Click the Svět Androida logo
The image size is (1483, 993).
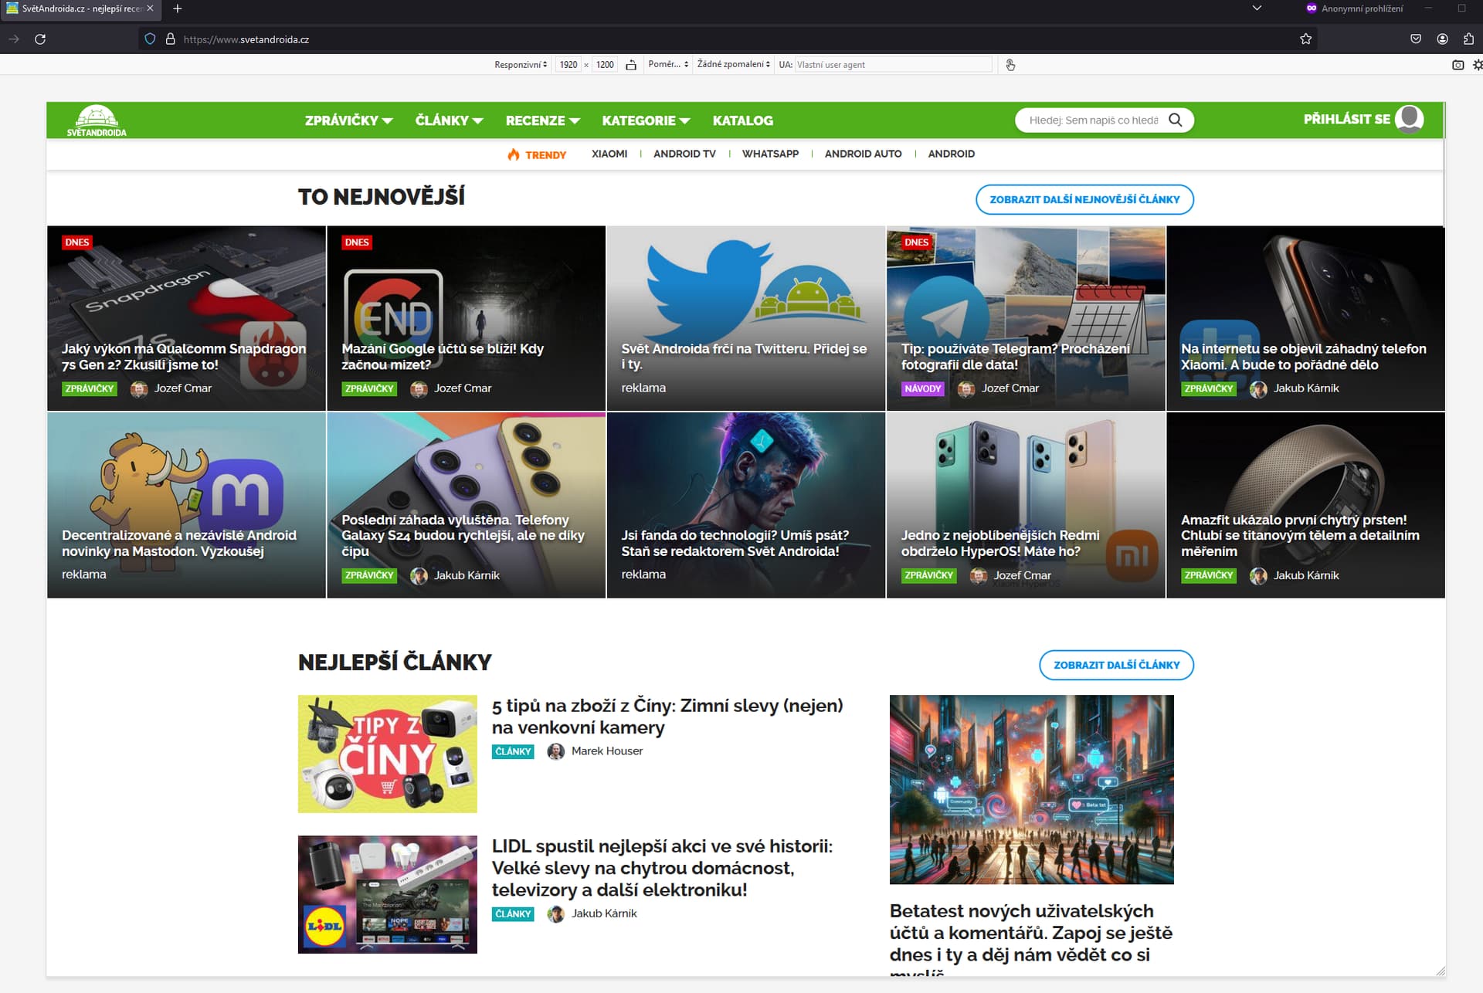tap(97, 120)
